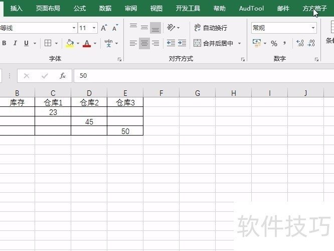Open fill color dropdown arrow
This screenshot has width=334, height=251.
78,43
